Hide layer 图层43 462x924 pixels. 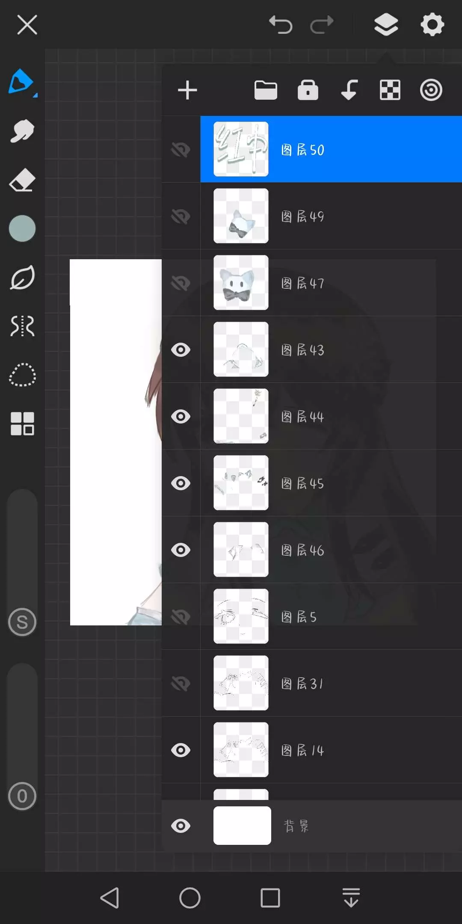[181, 350]
